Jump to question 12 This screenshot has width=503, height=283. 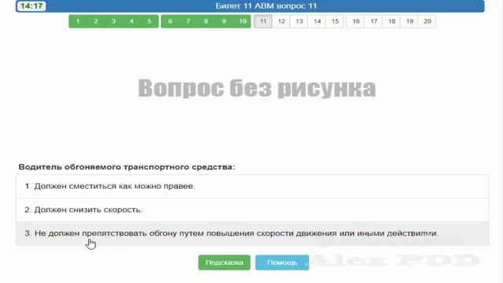point(281,21)
